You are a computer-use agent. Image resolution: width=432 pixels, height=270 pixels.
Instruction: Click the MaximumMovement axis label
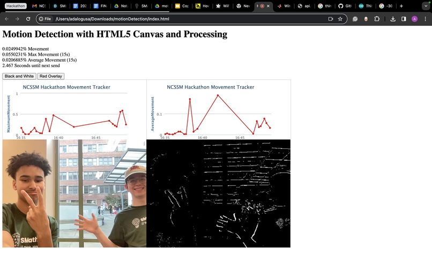click(9, 114)
